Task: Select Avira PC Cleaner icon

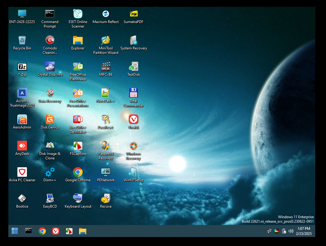Action: coord(22,172)
